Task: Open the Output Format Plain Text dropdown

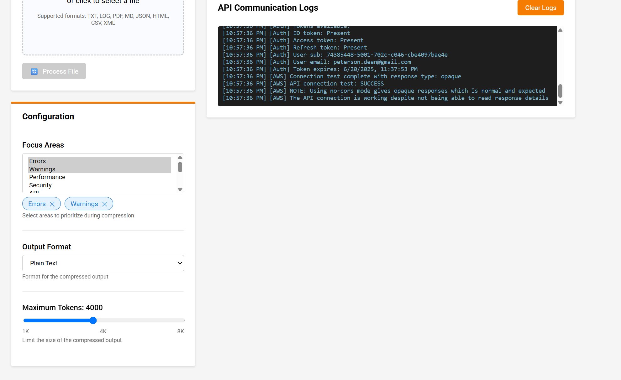Action: point(103,263)
